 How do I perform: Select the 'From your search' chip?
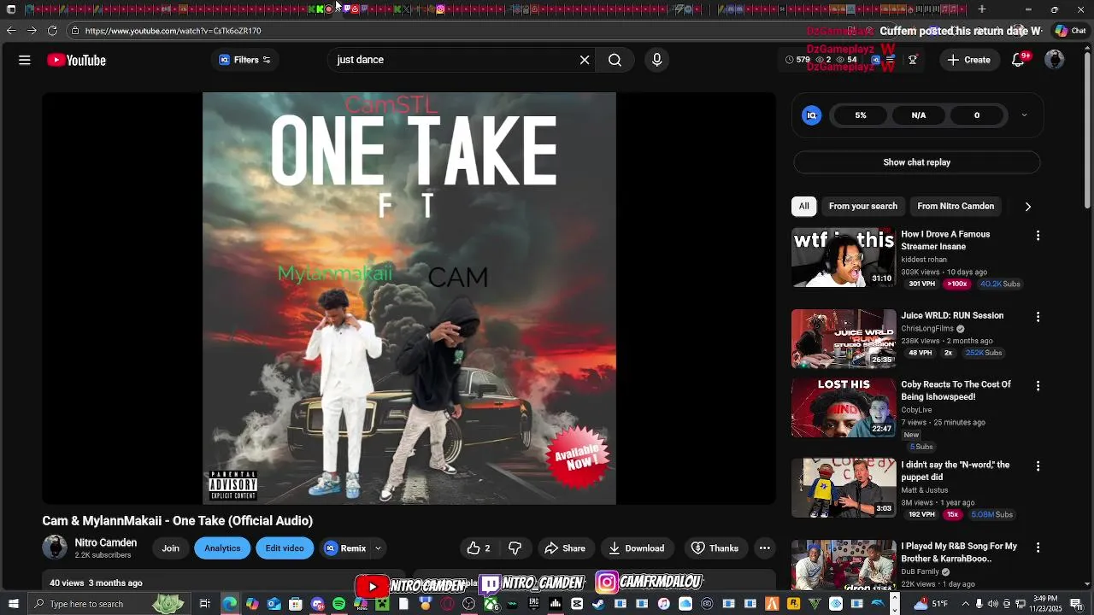(863, 206)
